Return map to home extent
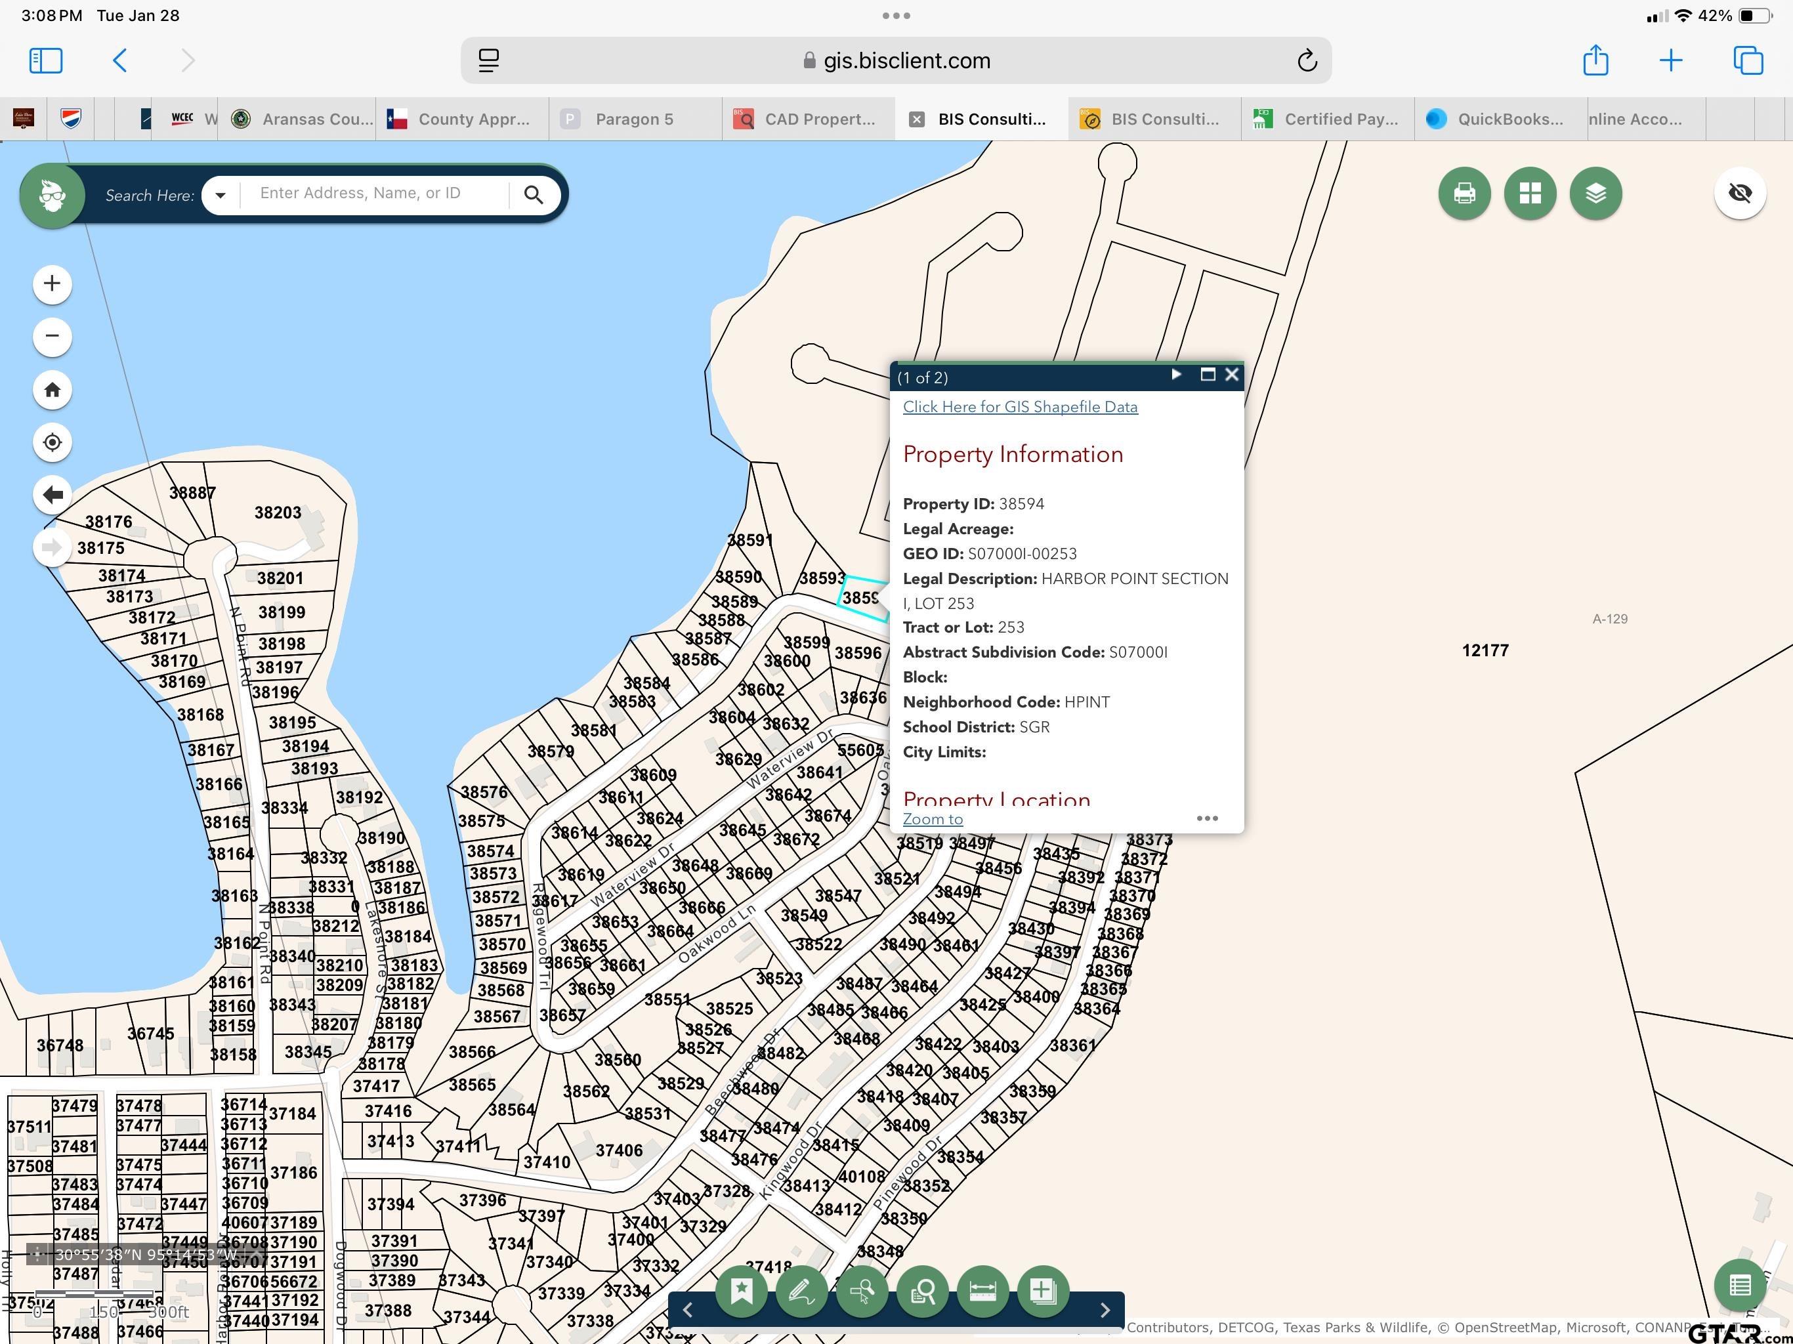1793x1344 pixels. tap(52, 390)
